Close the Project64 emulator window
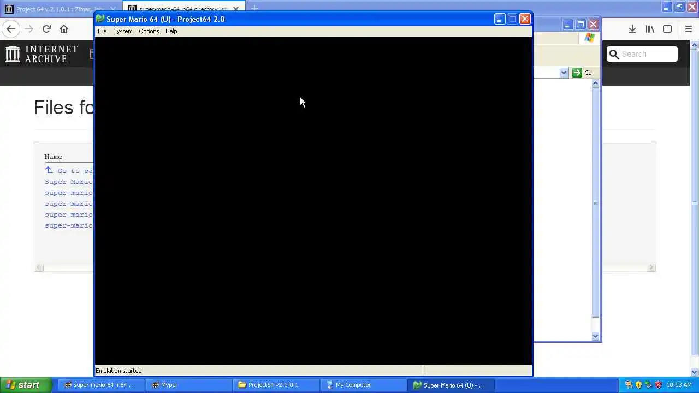This screenshot has height=393, width=699. [525, 19]
